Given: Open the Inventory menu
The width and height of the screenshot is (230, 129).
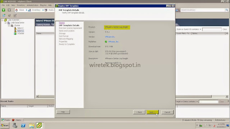Looking at the screenshot, I should 21,5.
